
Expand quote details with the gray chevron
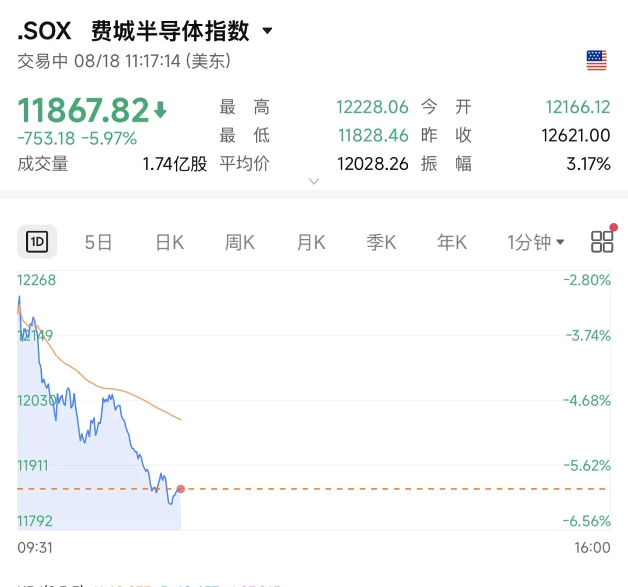click(314, 181)
